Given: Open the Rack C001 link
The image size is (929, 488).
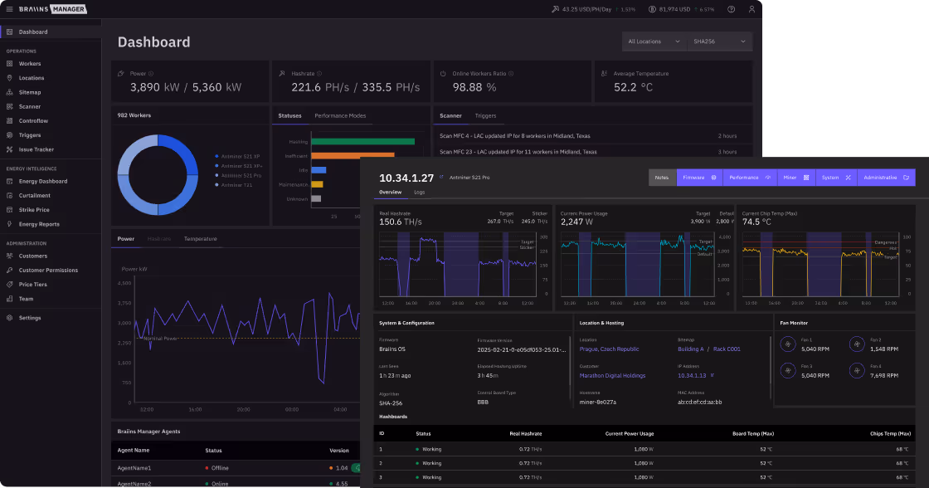Looking at the screenshot, I should pos(727,349).
